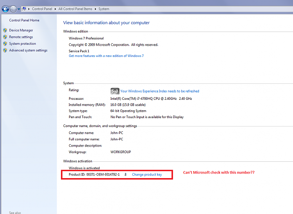Go back with the blue back arrow

(x=5, y=9)
